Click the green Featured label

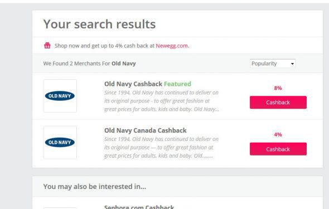pos(177,84)
